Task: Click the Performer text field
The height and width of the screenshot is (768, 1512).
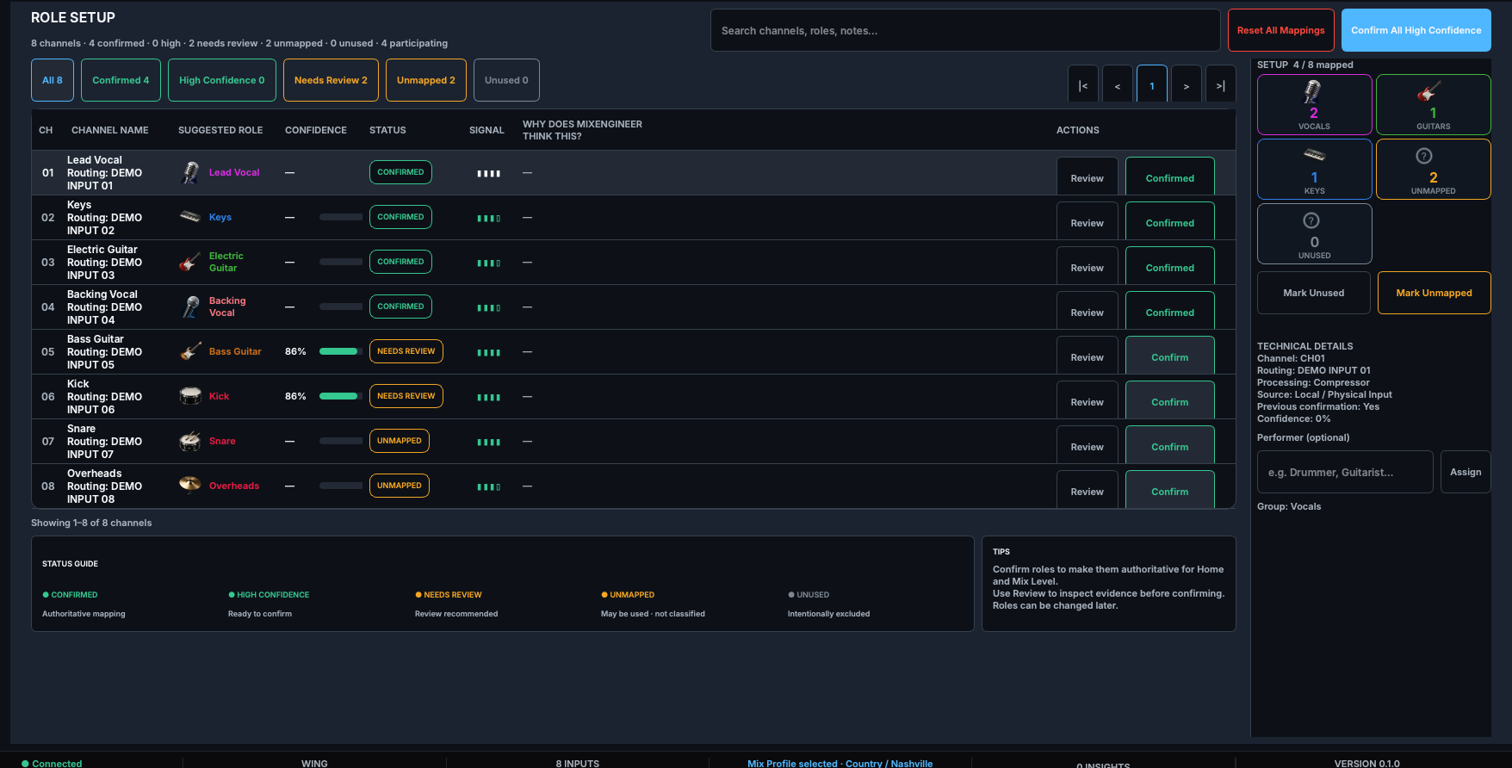Action: click(1345, 472)
